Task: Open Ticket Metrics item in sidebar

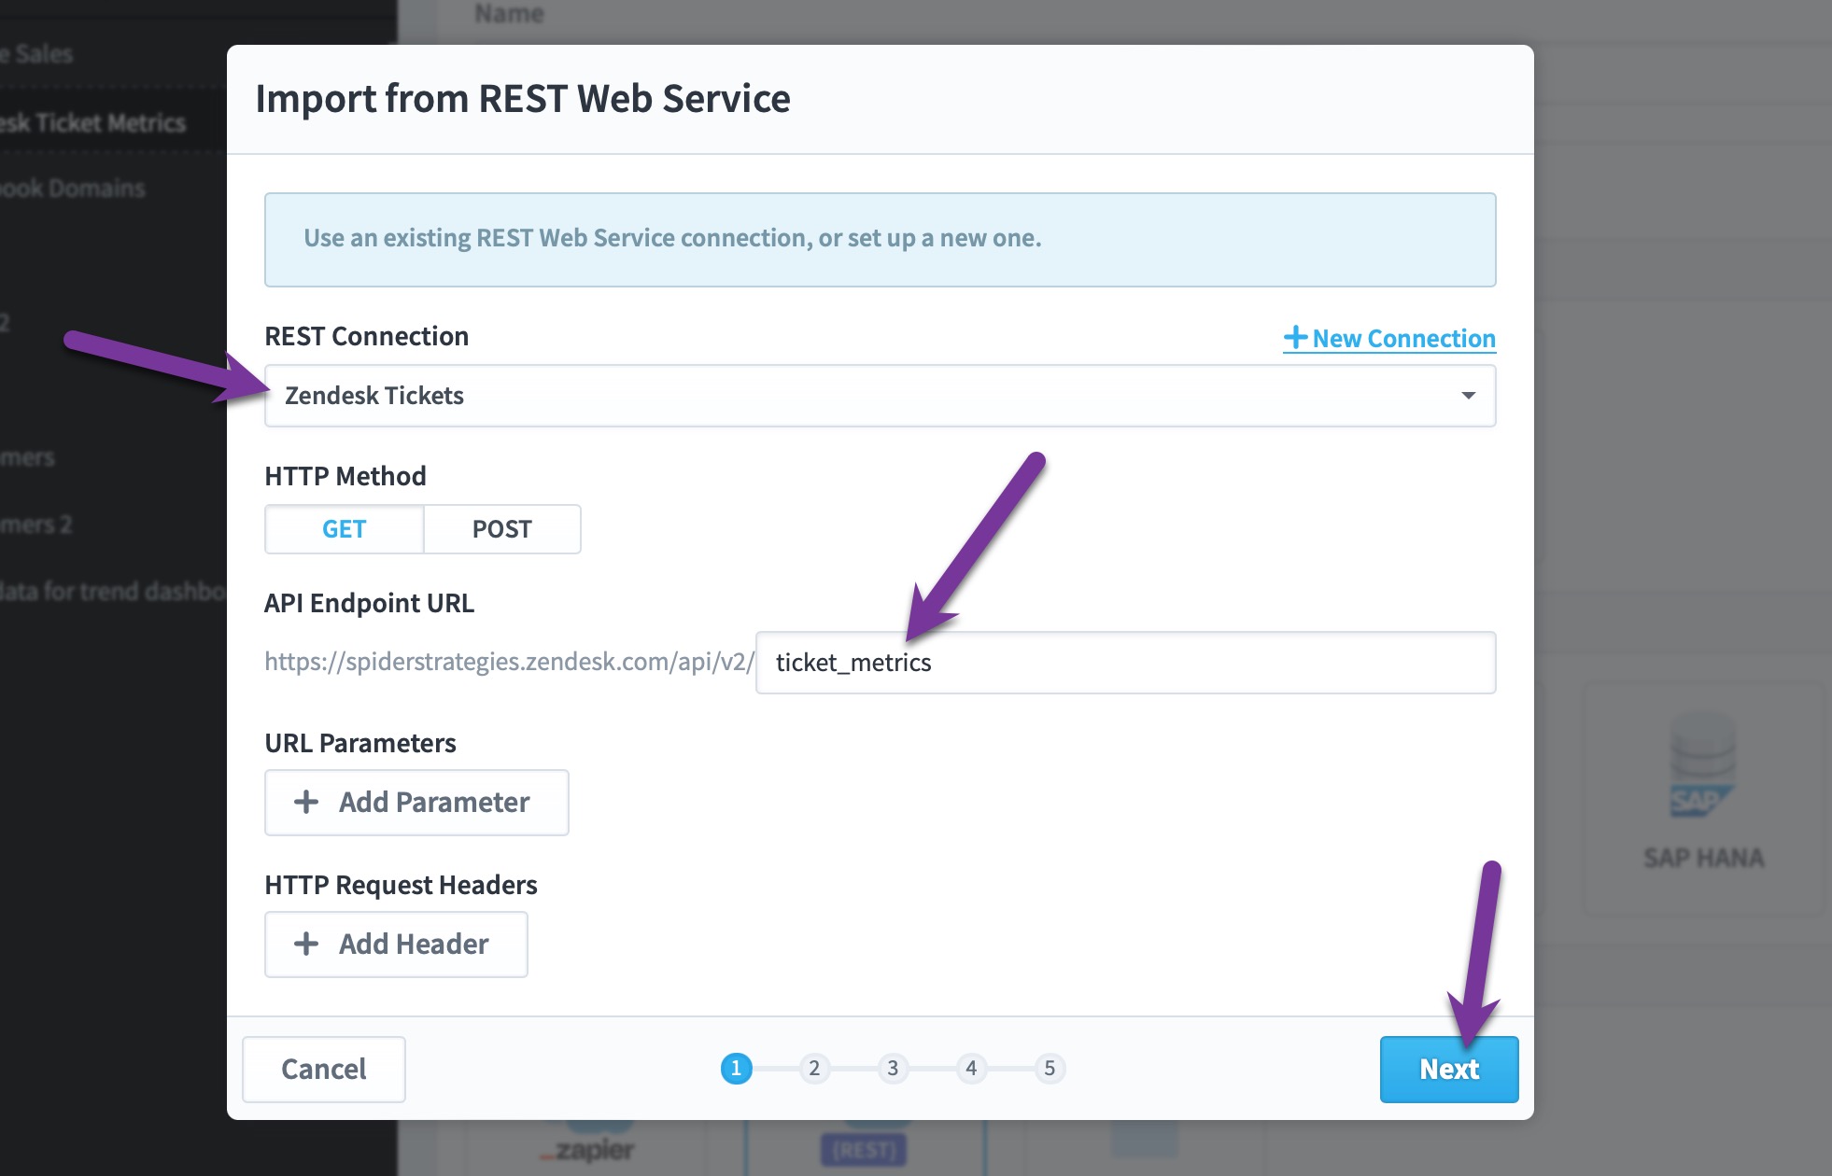Action: click(93, 123)
